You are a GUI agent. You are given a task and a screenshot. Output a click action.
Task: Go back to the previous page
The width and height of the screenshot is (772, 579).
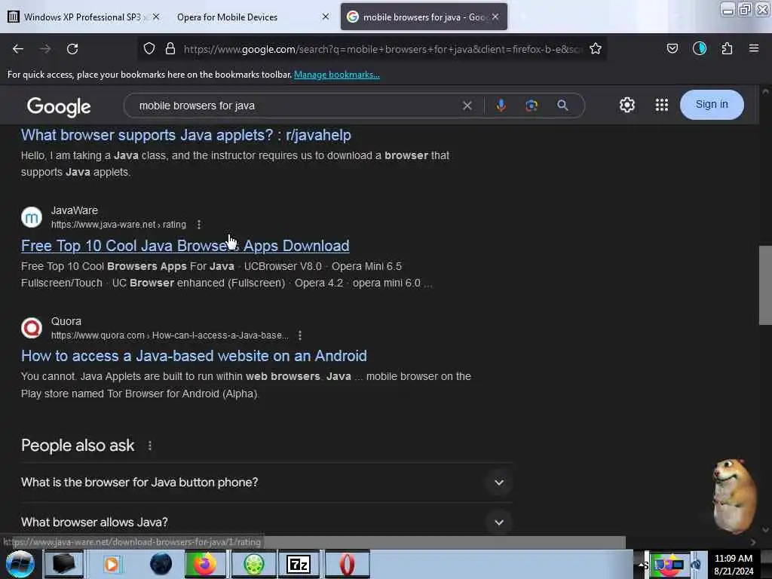pos(18,49)
